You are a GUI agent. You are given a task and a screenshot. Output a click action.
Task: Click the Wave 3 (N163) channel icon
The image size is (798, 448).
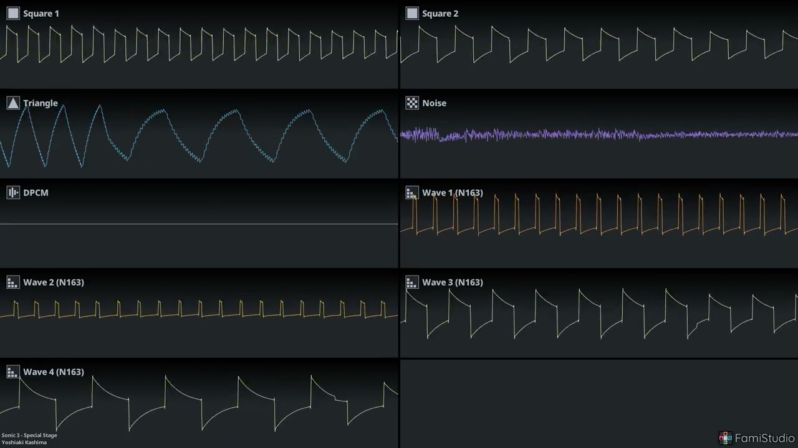[x=412, y=282]
